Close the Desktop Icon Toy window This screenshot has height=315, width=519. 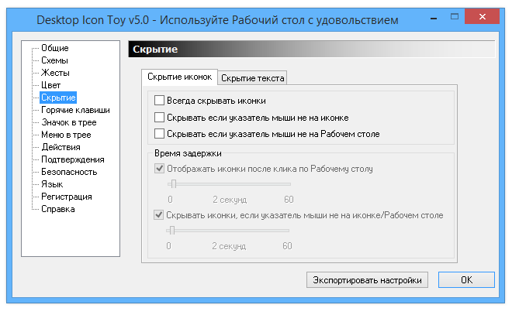click(x=482, y=16)
